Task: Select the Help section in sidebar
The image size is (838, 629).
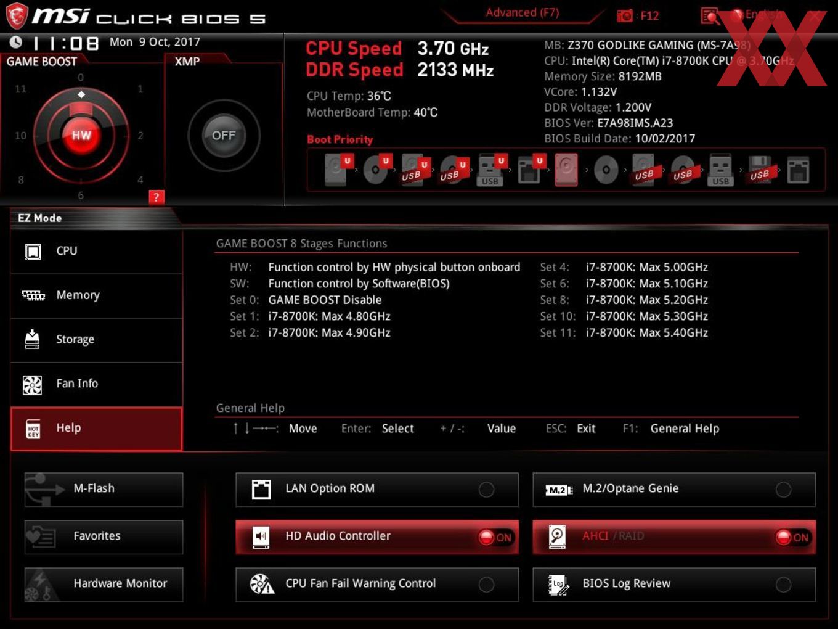Action: coord(97,428)
